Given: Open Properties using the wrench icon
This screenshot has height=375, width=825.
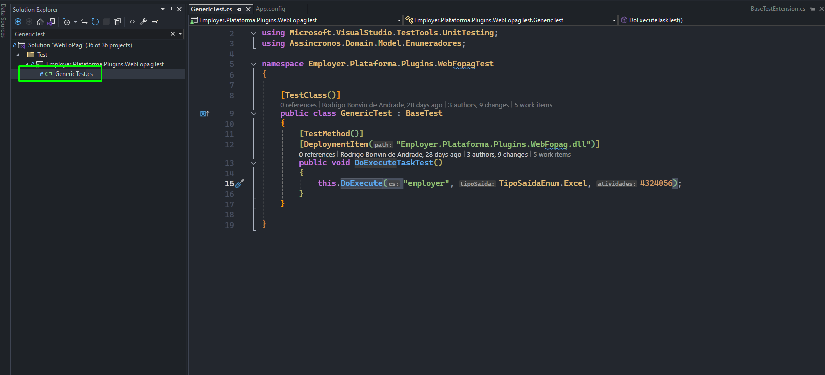Looking at the screenshot, I should tap(143, 22).
